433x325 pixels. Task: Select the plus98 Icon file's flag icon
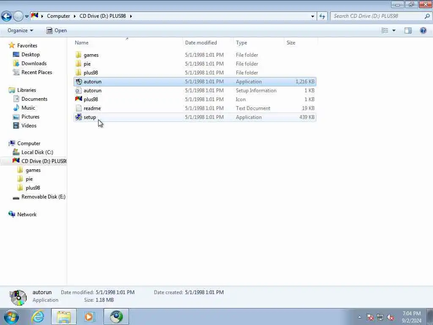(78, 99)
